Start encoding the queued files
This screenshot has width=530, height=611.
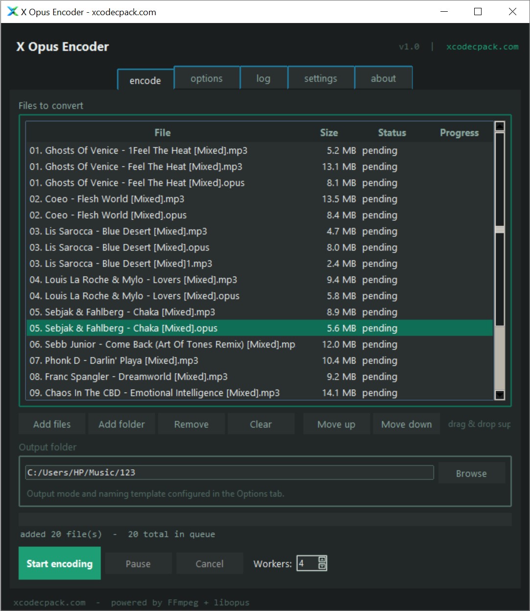[x=59, y=564]
